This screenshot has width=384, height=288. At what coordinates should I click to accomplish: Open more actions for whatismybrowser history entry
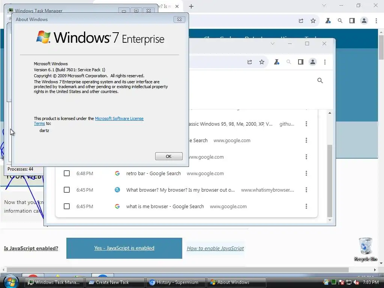click(306, 190)
